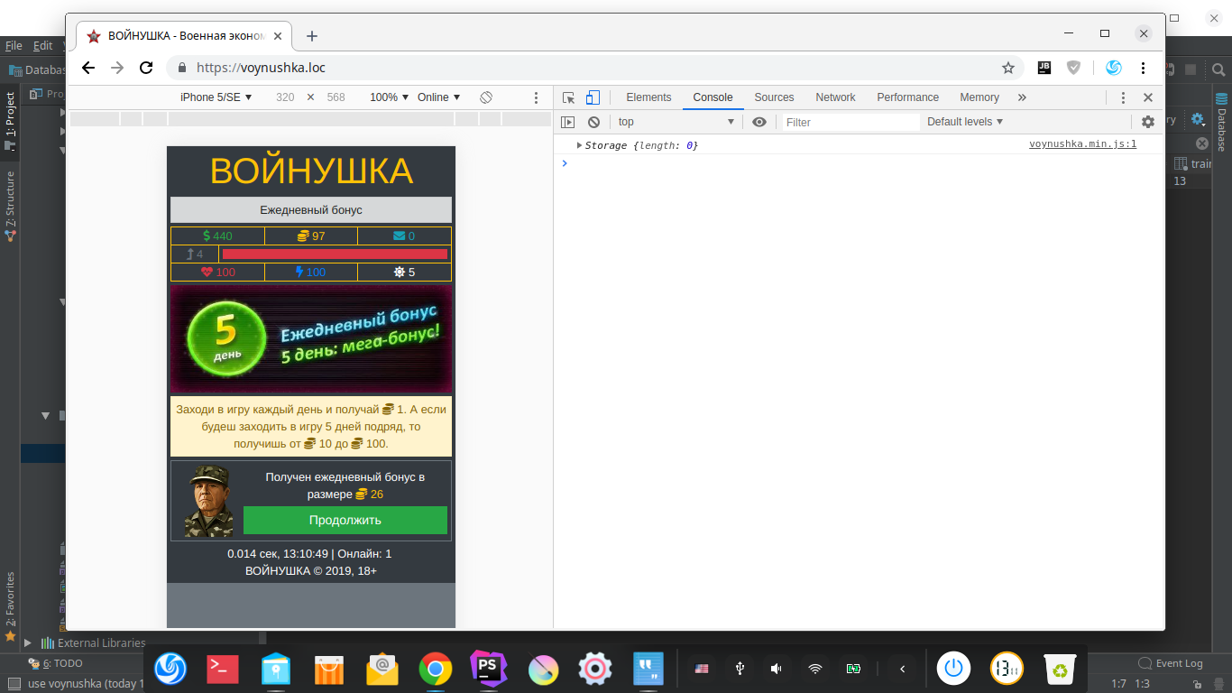Reload the page in Chrome
1232x693 pixels.
[x=146, y=68]
